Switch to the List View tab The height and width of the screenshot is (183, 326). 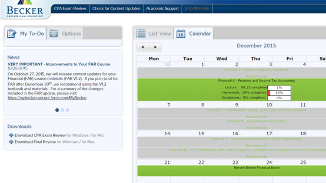tap(153, 33)
